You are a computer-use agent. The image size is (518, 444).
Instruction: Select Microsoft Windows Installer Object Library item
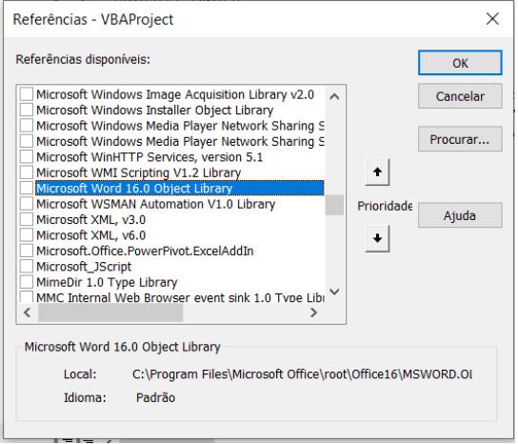pyautogui.click(x=154, y=111)
